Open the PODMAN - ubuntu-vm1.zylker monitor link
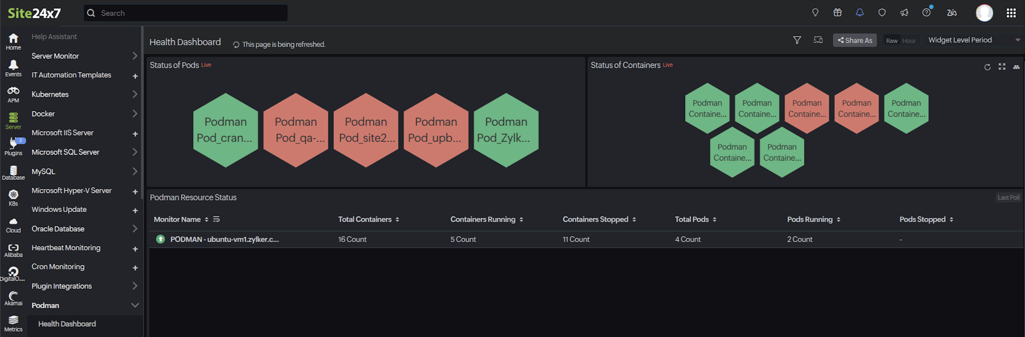Image resolution: width=1025 pixels, height=337 pixels. pyautogui.click(x=224, y=239)
